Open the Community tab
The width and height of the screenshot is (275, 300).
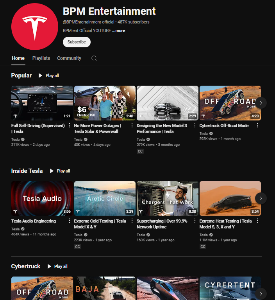(x=69, y=58)
